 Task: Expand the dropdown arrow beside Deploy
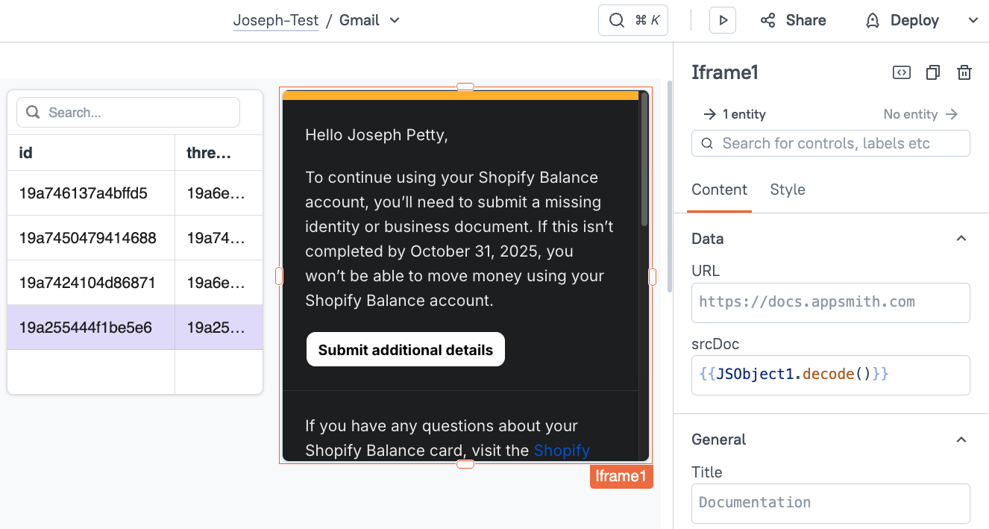[x=973, y=21]
